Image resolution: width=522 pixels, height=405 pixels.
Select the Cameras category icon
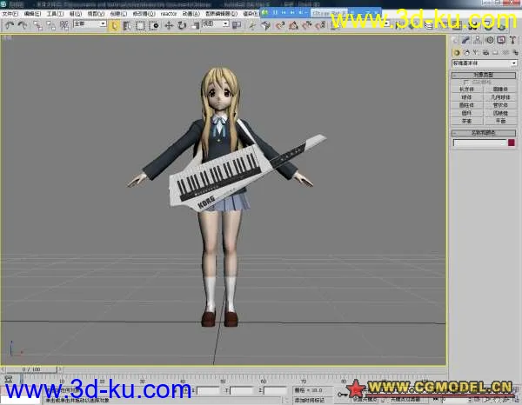485,53
